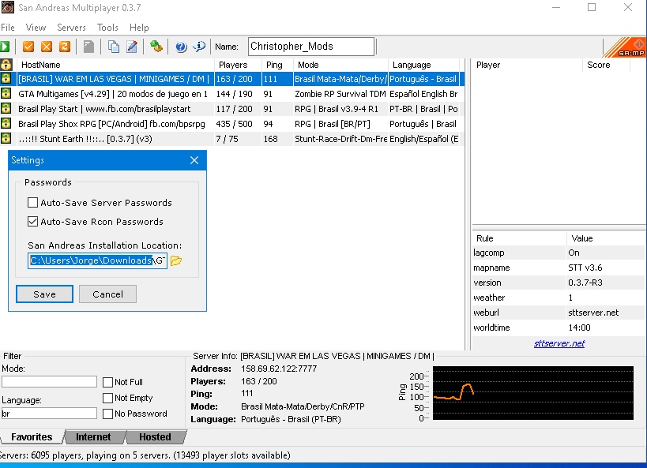Click the About info bubble icon

(199, 47)
